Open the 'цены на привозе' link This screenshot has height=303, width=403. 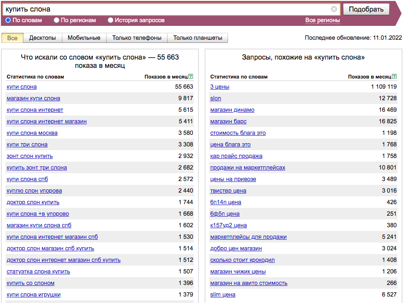[x=233, y=179]
